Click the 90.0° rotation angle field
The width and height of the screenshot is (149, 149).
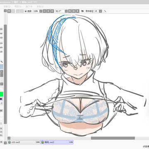click(60, 11)
